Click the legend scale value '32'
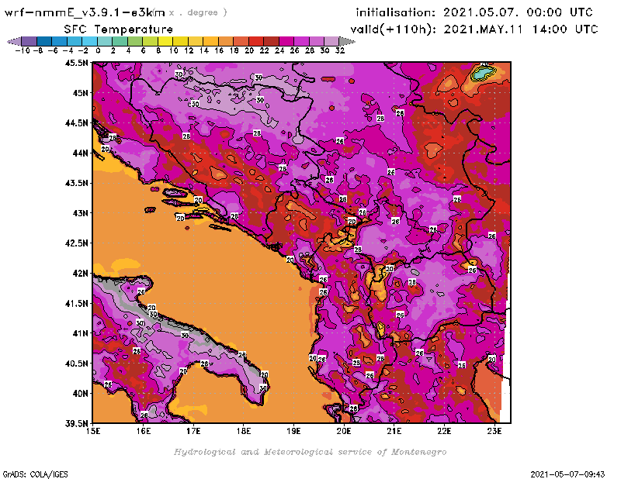Screen dimensions: 621x479 point(340,50)
